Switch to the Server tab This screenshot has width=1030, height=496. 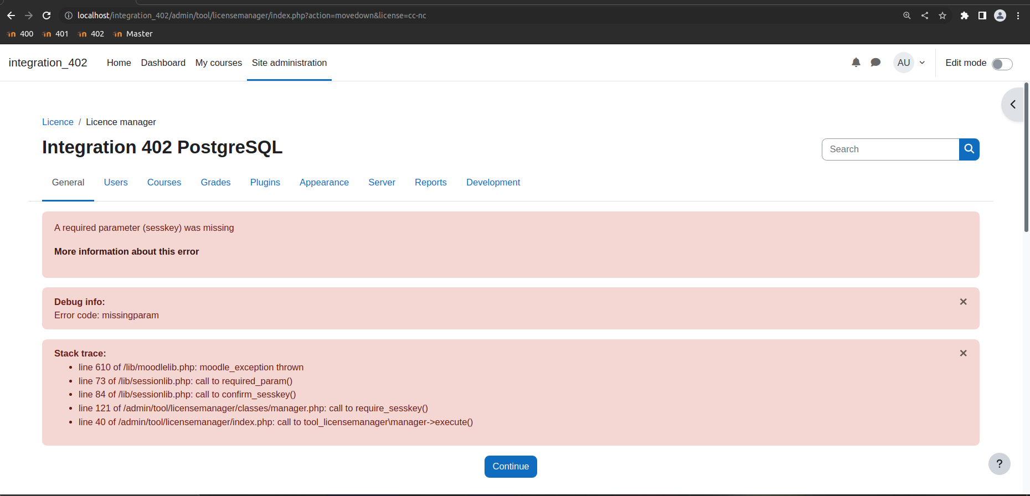point(382,183)
